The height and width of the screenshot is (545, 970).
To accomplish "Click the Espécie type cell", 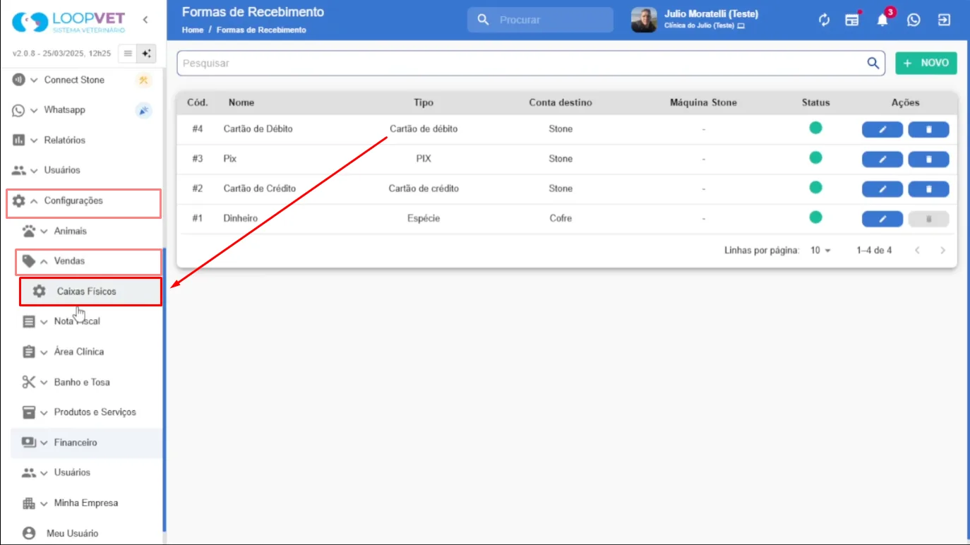I will (x=424, y=219).
